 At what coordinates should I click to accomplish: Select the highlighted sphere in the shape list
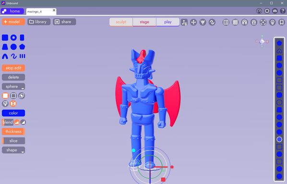click(x=279, y=140)
